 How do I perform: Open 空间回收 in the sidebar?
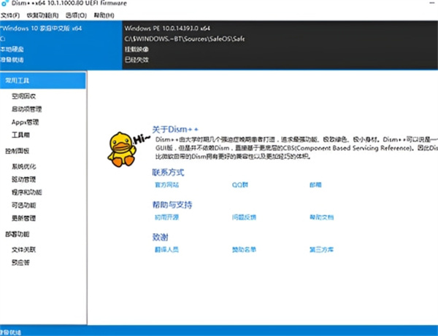tap(24, 96)
